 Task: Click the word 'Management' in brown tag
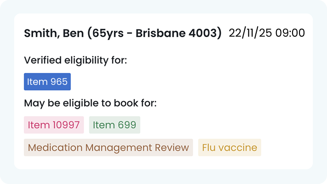coord(118,148)
